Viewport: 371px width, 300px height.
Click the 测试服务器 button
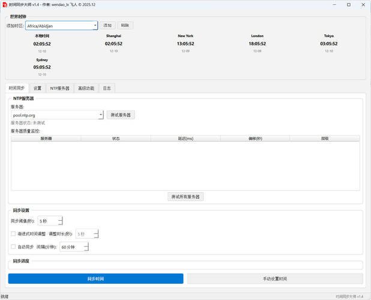[121, 115]
